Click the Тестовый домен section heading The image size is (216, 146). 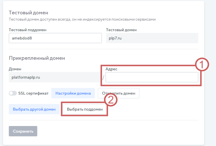28,13
